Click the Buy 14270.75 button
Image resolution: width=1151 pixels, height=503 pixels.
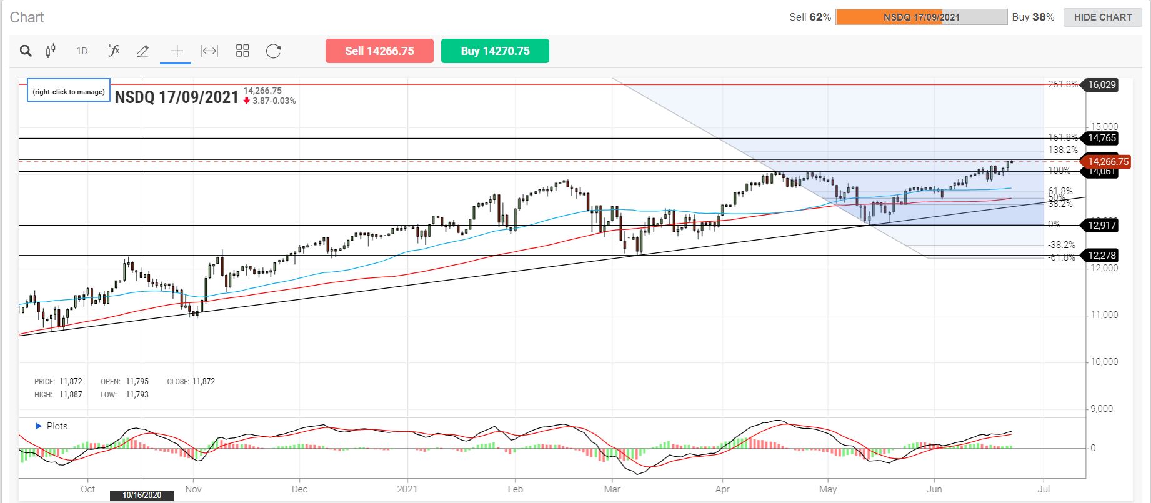tap(495, 51)
